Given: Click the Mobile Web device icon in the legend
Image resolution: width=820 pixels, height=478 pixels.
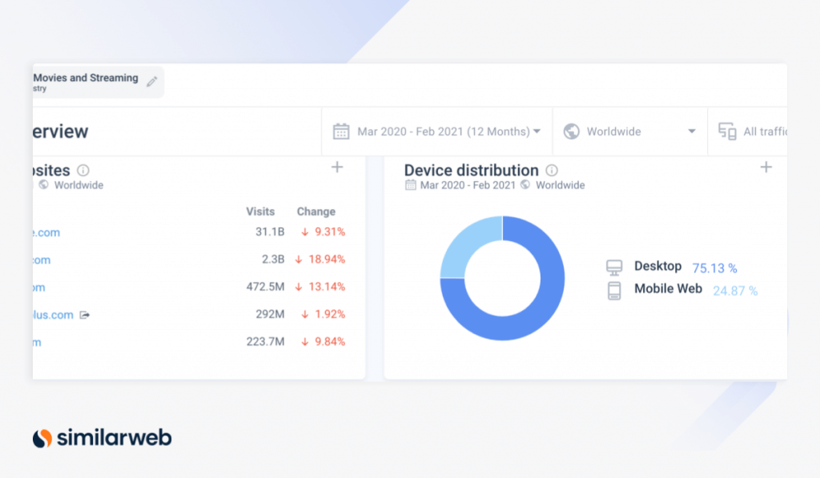Looking at the screenshot, I should [614, 289].
